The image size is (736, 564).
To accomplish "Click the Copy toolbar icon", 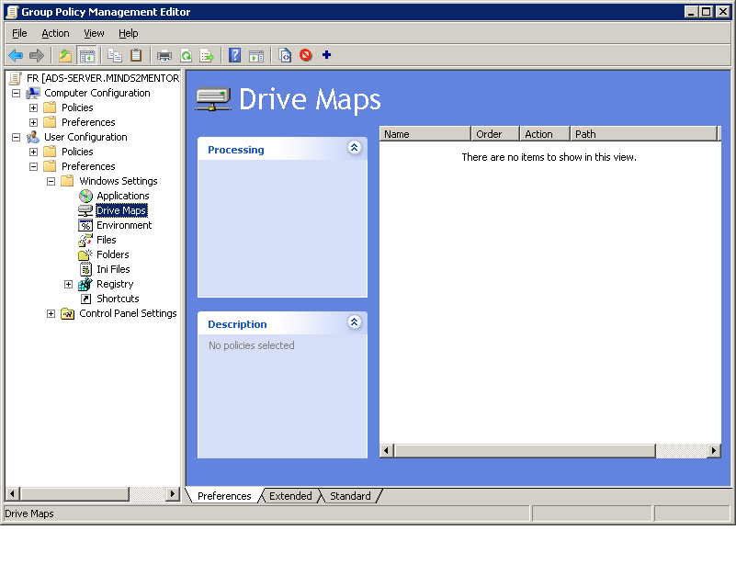I will click(x=115, y=55).
